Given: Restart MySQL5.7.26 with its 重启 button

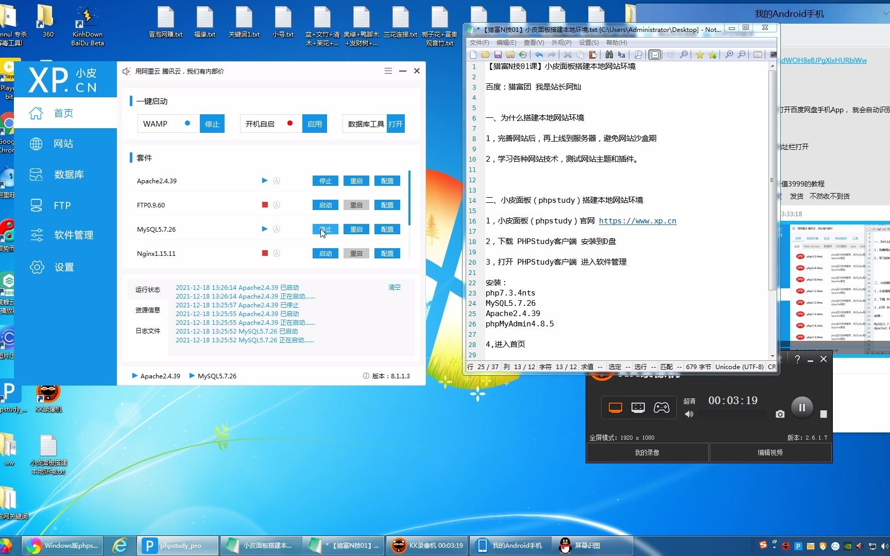Looking at the screenshot, I should (x=356, y=229).
